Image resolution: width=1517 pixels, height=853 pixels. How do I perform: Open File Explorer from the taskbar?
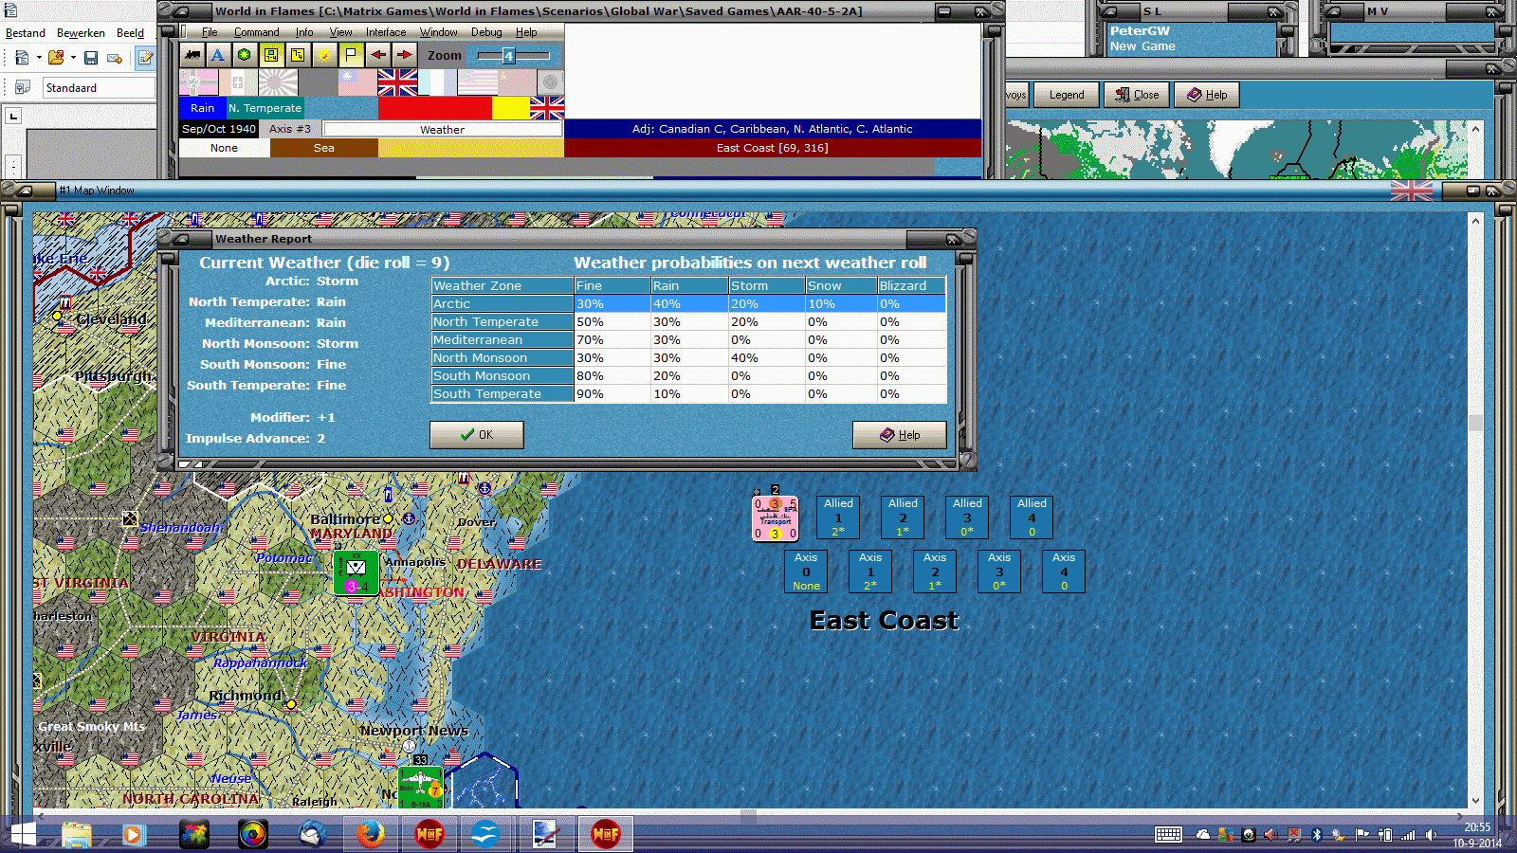pos(76,834)
